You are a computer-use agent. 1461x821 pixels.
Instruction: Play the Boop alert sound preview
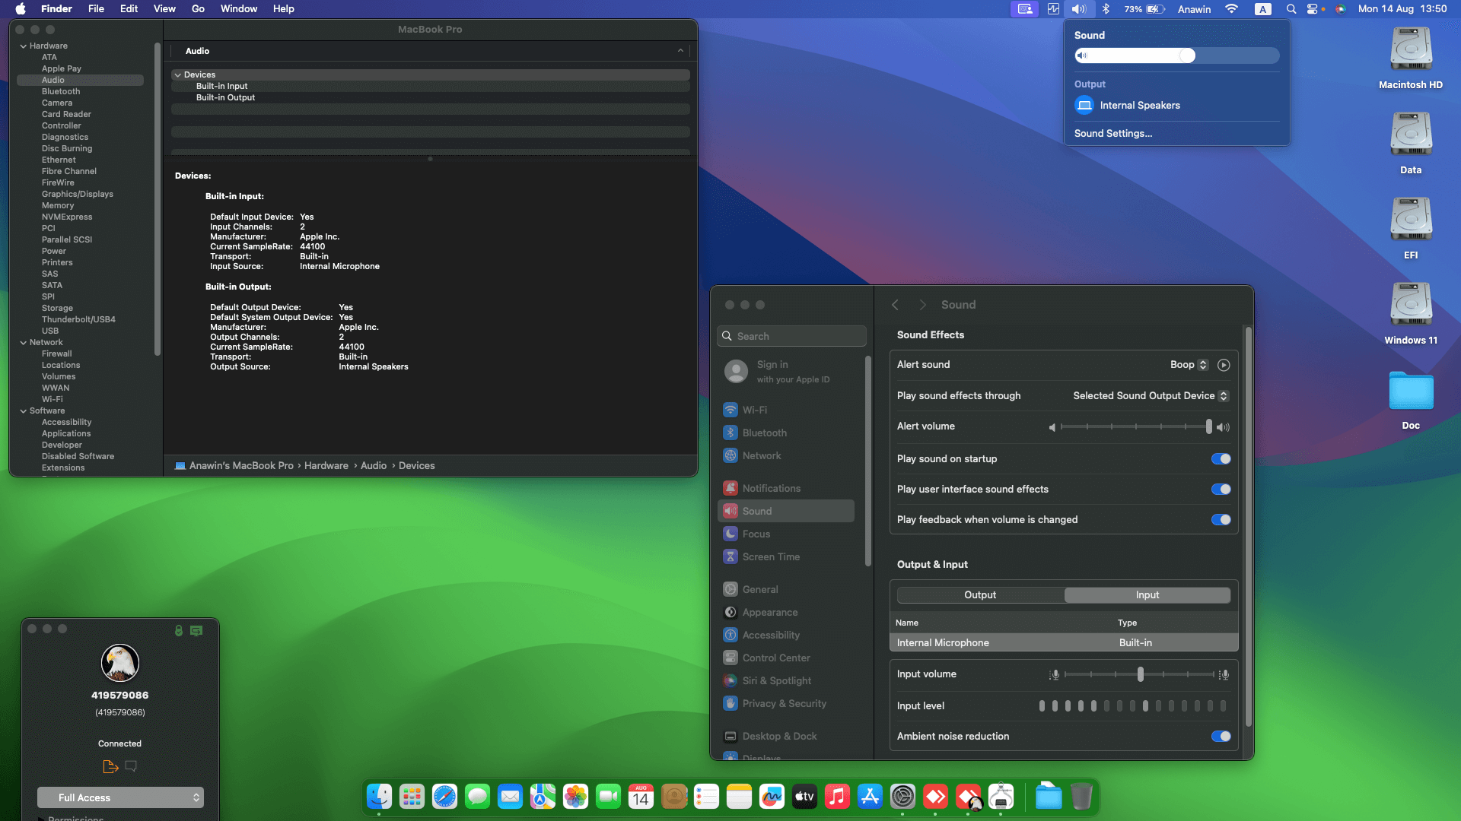tap(1223, 365)
